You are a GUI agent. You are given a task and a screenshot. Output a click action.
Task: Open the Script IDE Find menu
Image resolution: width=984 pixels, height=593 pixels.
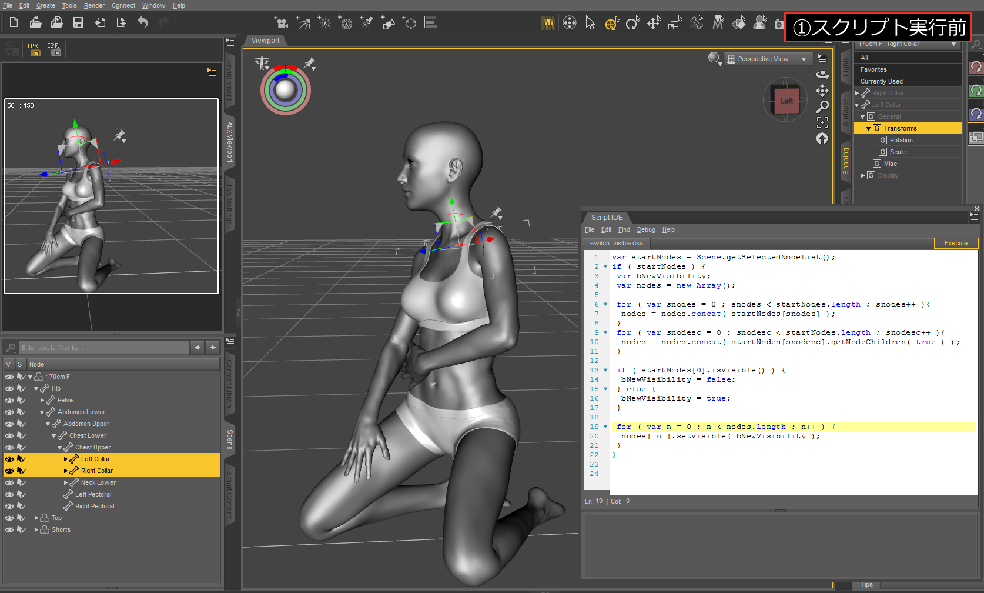624,230
